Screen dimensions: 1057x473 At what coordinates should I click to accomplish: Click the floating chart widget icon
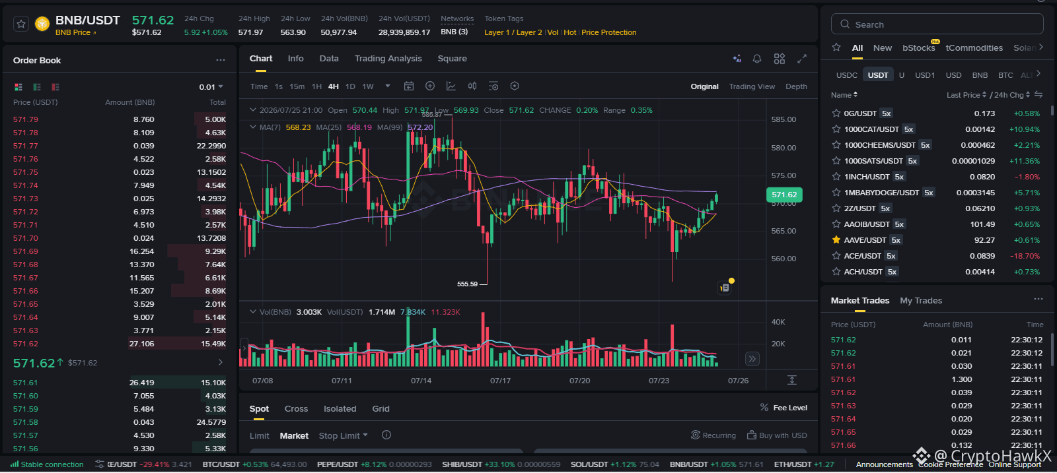725,288
